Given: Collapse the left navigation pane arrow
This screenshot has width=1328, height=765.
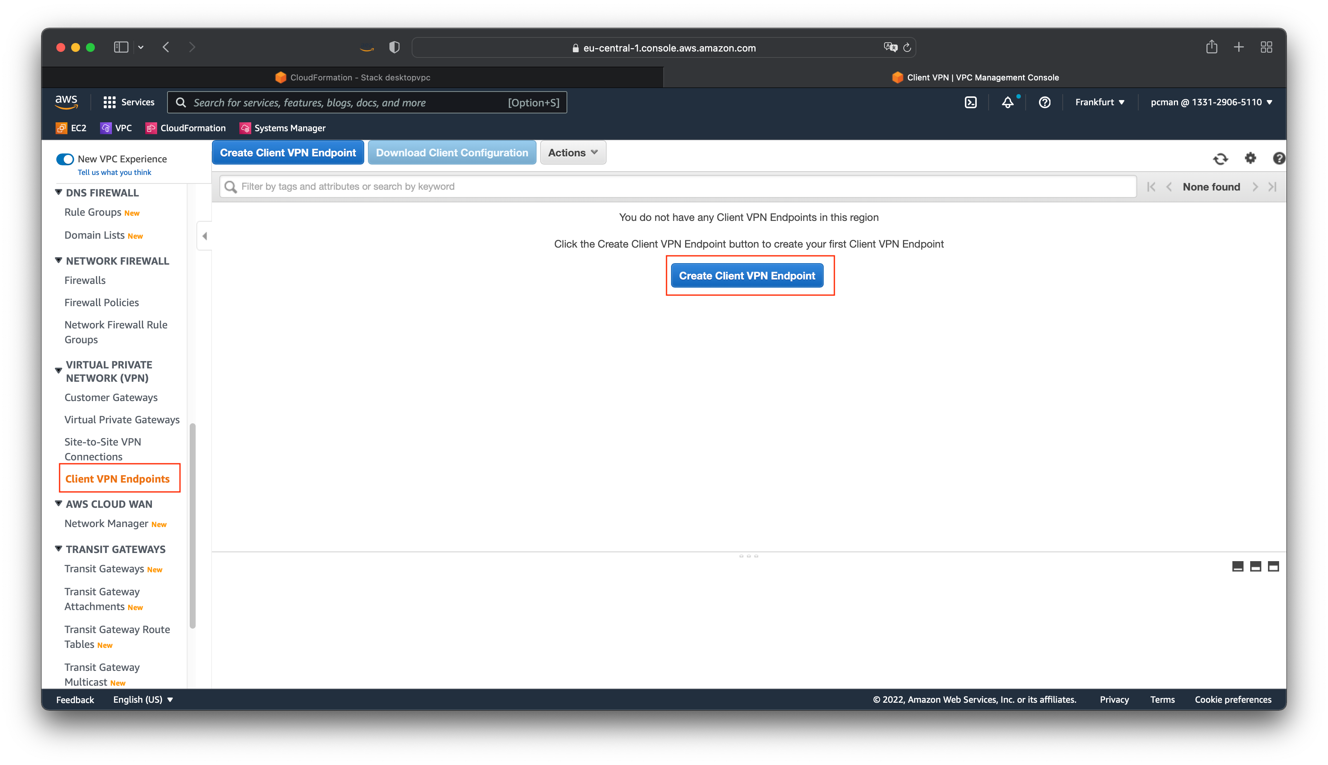Looking at the screenshot, I should click(205, 236).
